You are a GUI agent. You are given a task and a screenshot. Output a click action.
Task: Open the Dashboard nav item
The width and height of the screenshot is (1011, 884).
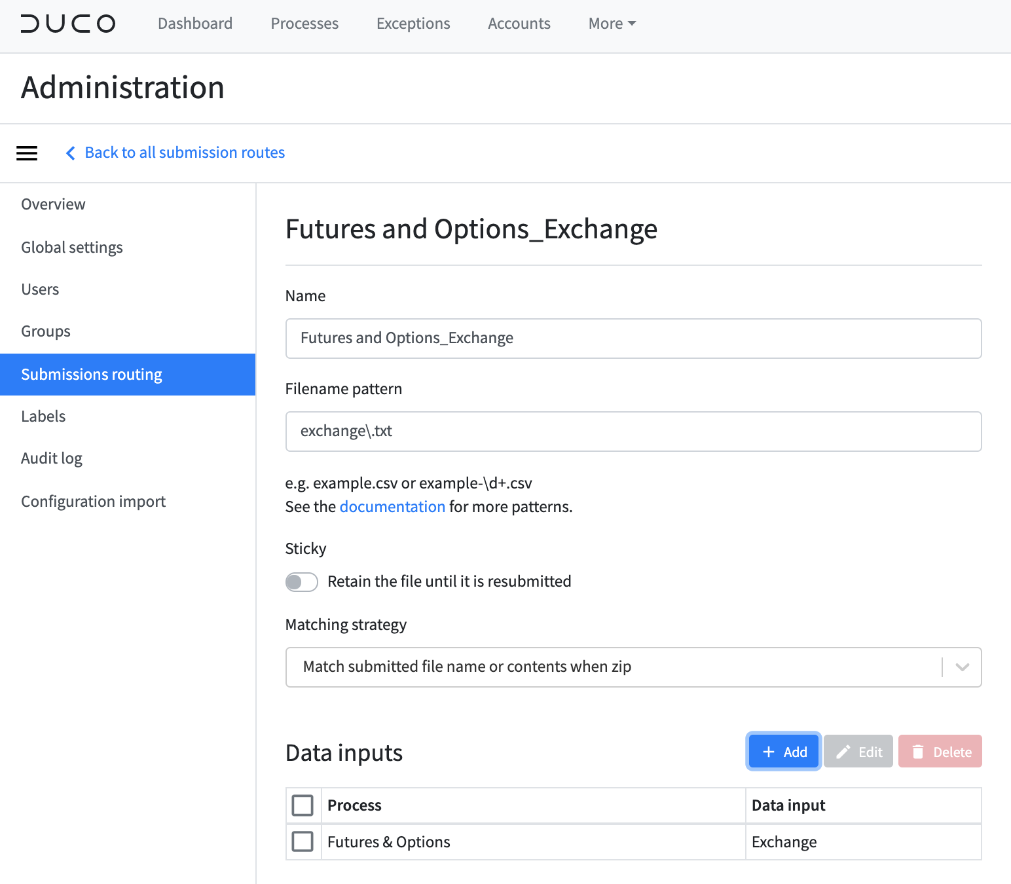(x=195, y=24)
